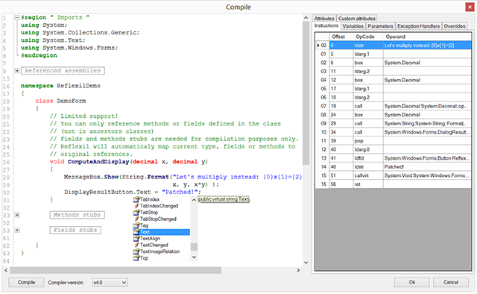
Task: Click the highlighted Text property icon
Action: point(136,232)
